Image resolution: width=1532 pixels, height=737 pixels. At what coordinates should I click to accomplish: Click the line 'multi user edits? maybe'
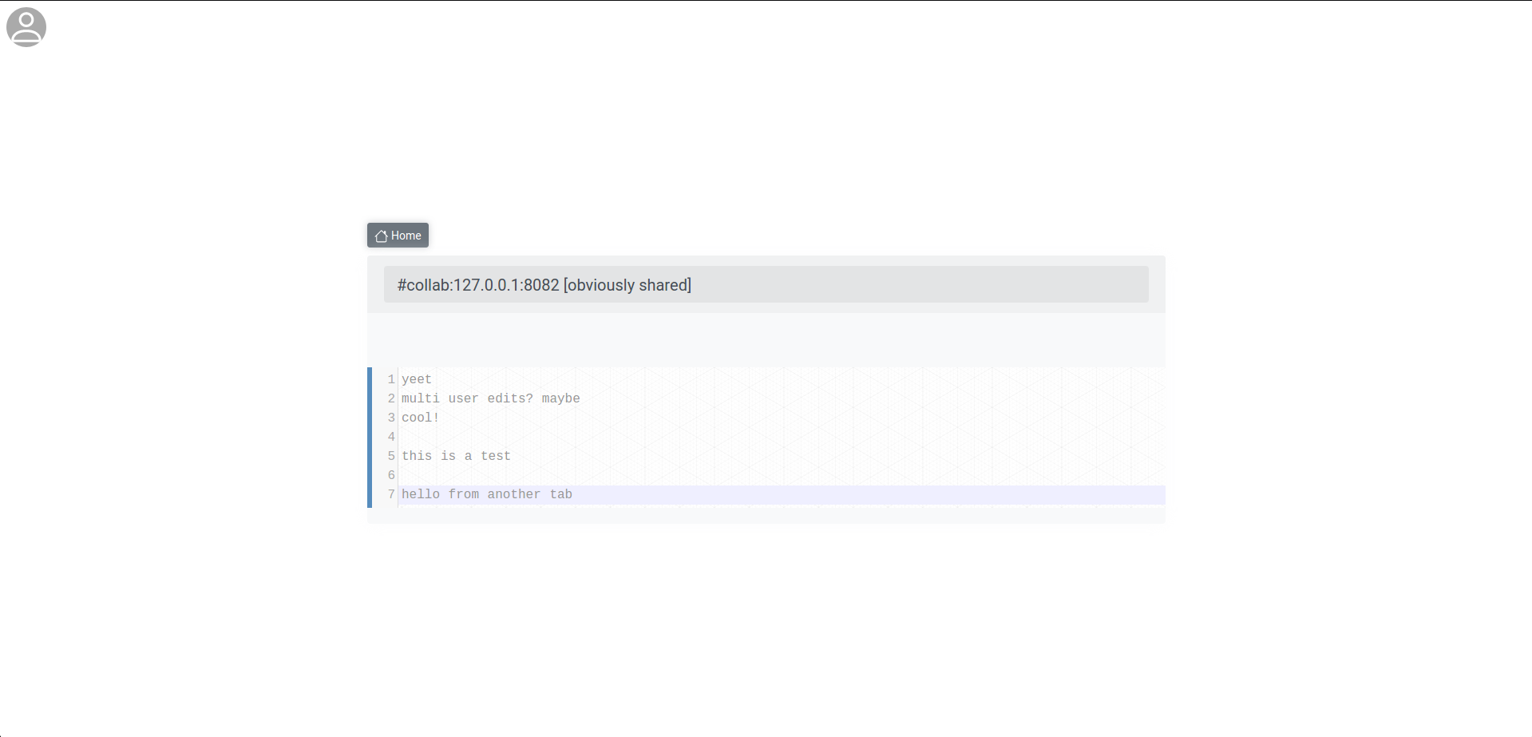pyautogui.click(x=491, y=398)
